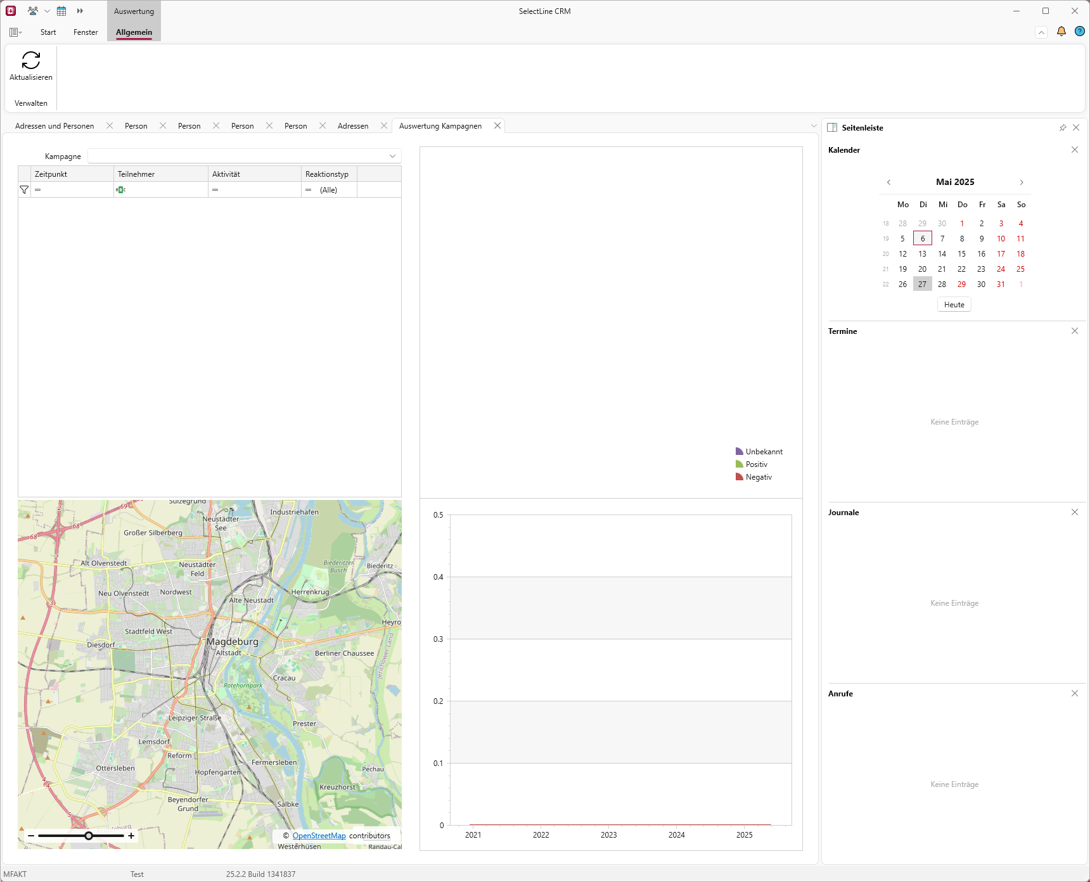Image resolution: width=1090 pixels, height=882 pixels.
Task: Expand the document tabs overflow list
Action: pyautogui.click(x=814, y=126)
